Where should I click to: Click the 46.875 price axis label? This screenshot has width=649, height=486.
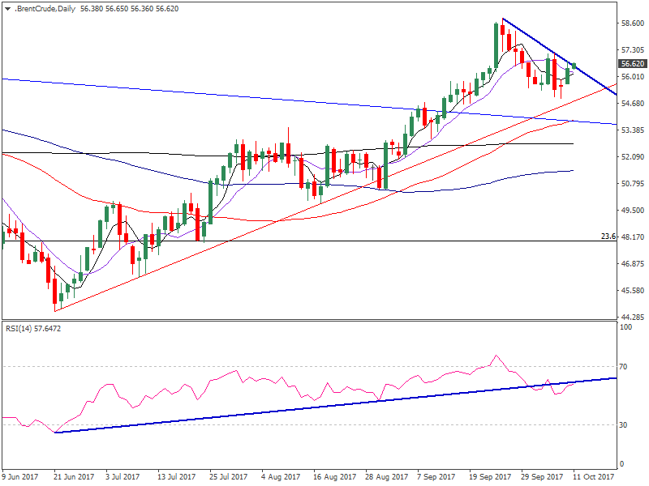pos(633,264)
